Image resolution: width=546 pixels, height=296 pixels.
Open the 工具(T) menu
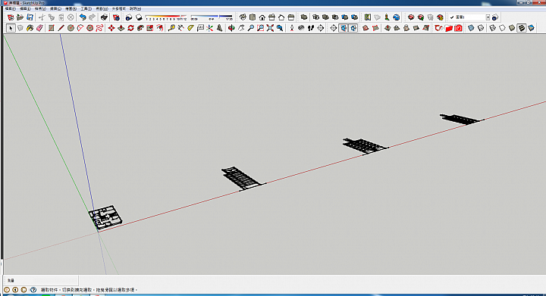point(86,8)
